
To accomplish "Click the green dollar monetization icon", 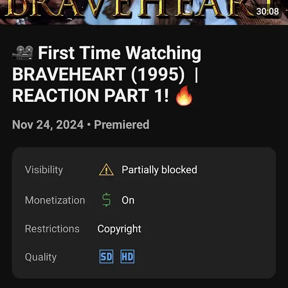I will pos(106,200).
